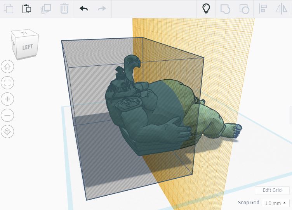
Task: Click the Duplicate and repeat icon
Action: [46, 9]
